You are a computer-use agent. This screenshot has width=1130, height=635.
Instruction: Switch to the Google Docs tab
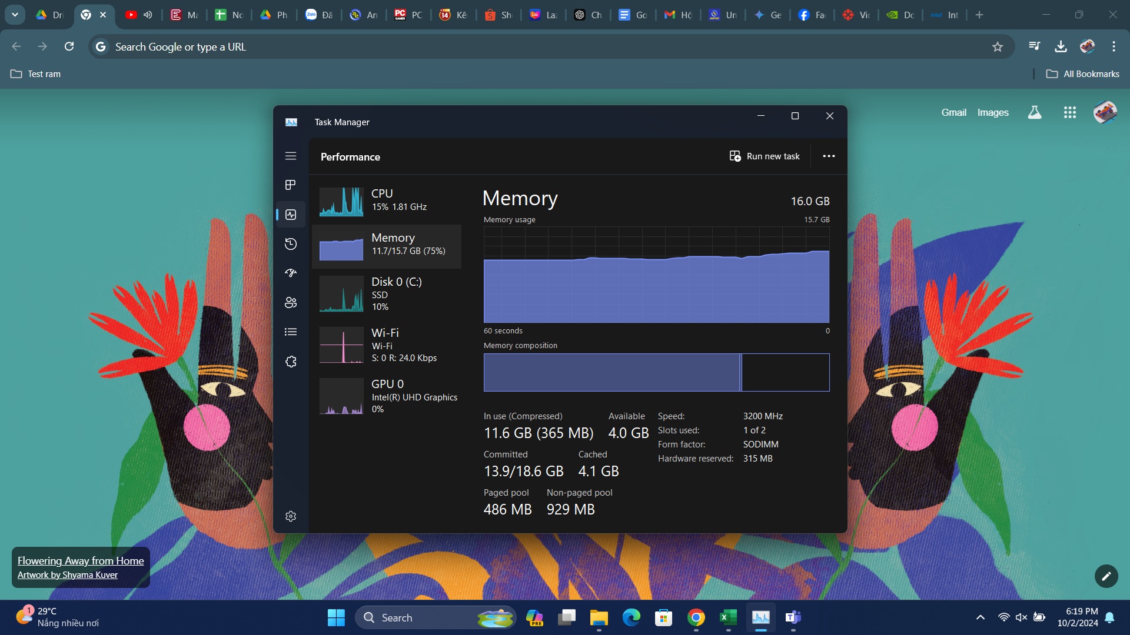point(633,15)
